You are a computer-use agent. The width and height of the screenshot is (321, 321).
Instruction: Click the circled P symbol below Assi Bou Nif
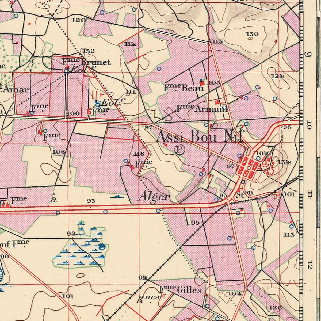click(179, 150)
